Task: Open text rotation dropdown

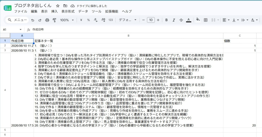Action: [254, 20]
